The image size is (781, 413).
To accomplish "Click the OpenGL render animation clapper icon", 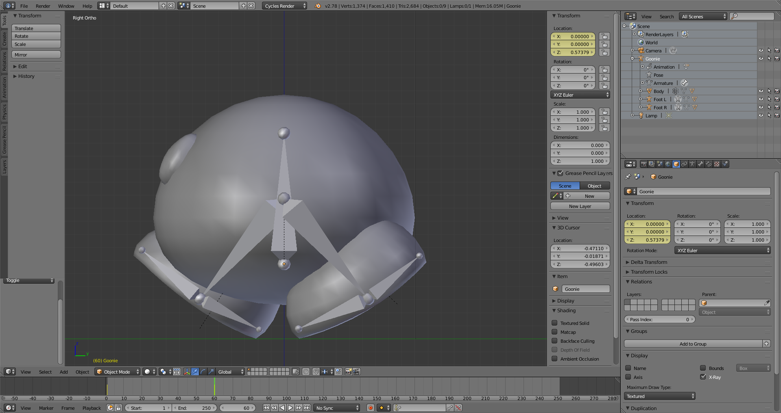I will [356, 372].
